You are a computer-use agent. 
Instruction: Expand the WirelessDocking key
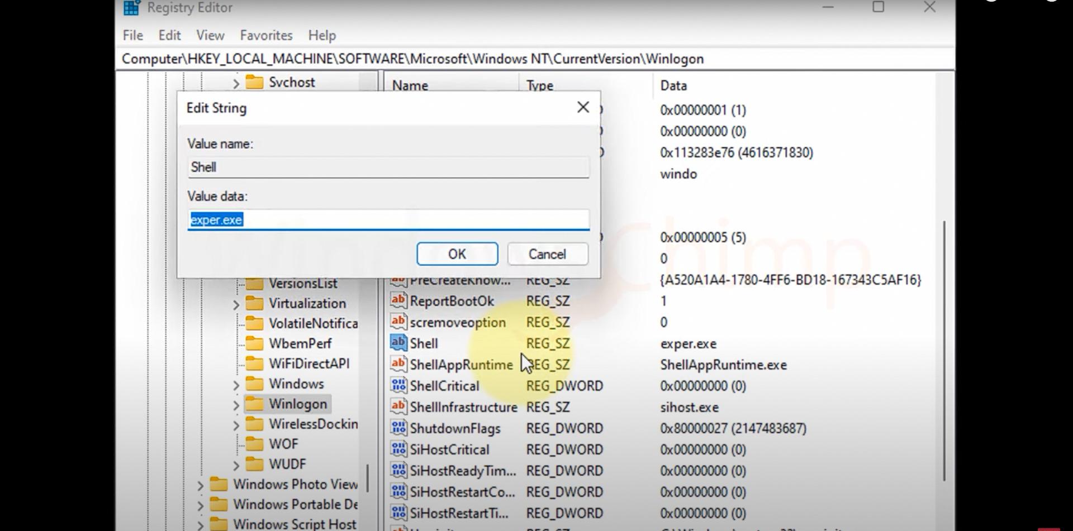(236, 425)
